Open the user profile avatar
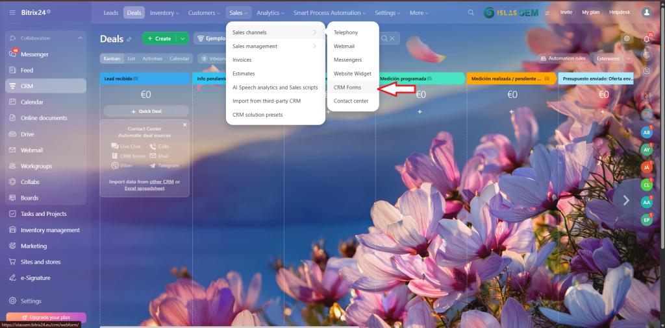The image size is (665, 328). click(646, 12)
